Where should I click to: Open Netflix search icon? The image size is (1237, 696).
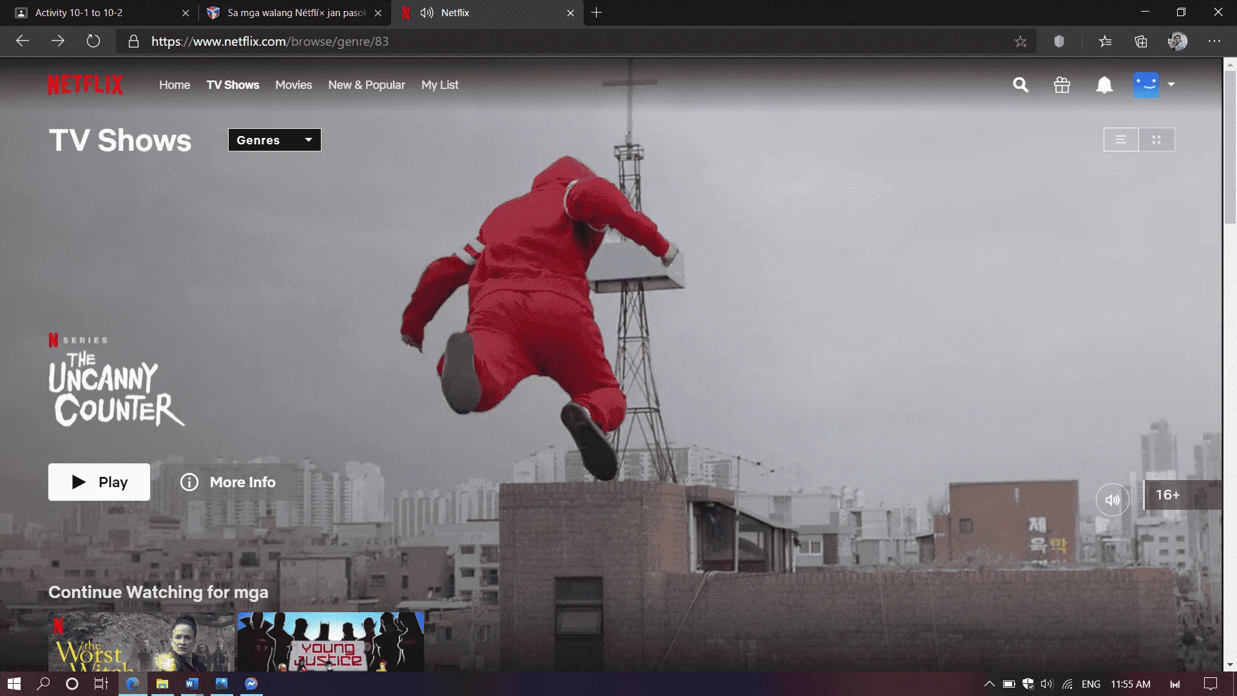pyautogui.click(x=1021, y=85)
